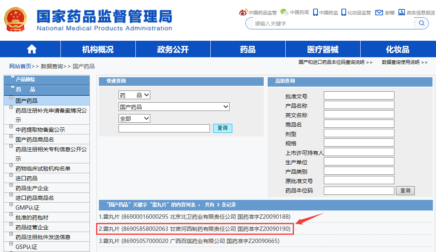The height and width of the screenshot is (252, 436).
Task: Click the 中国药监 mobile app icon
Action: (315, 13)
